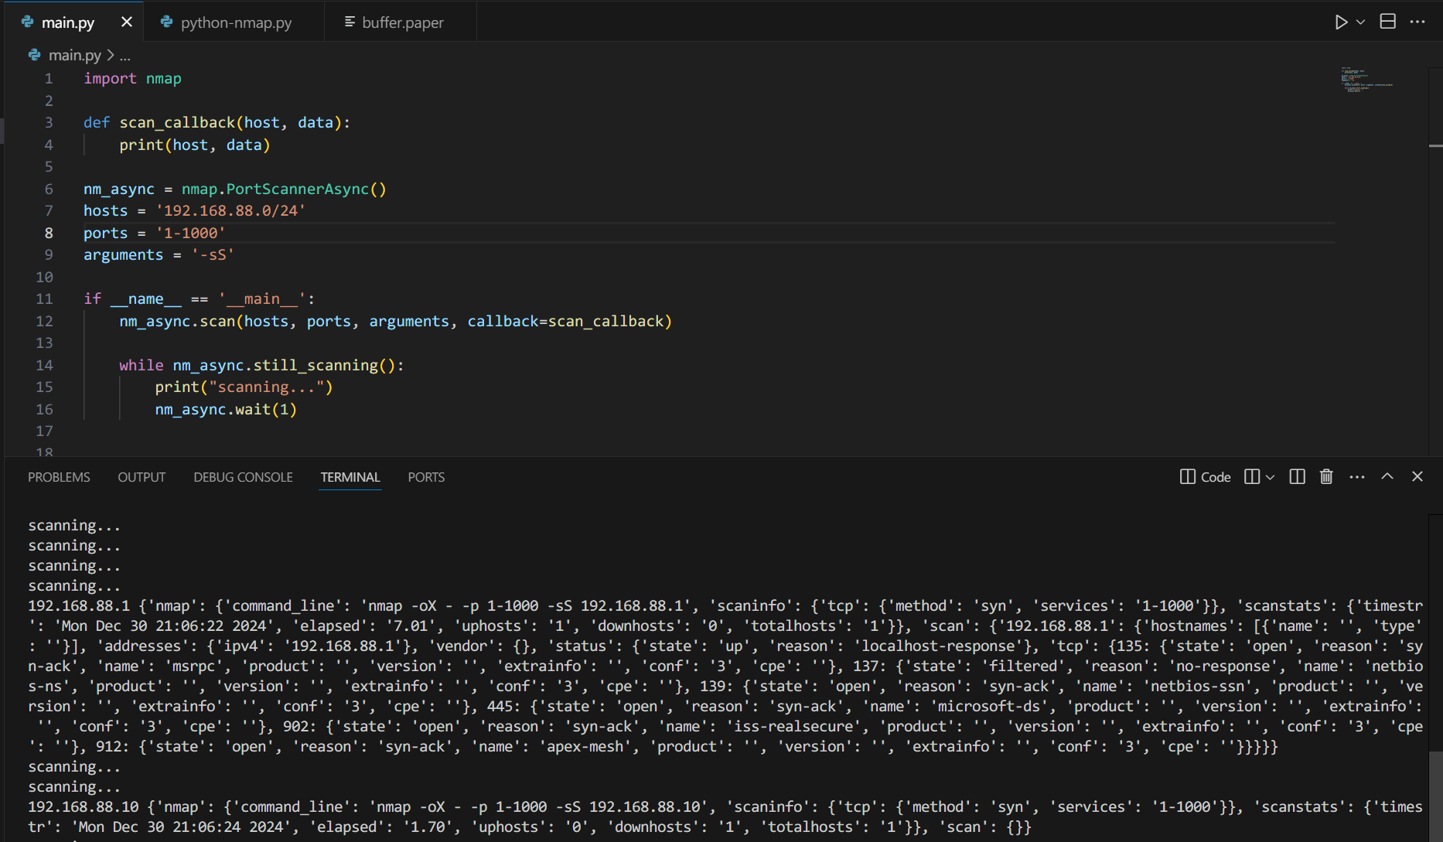Kill terminal with trash icon
Screen dimensions: 1443x842
1326,477
